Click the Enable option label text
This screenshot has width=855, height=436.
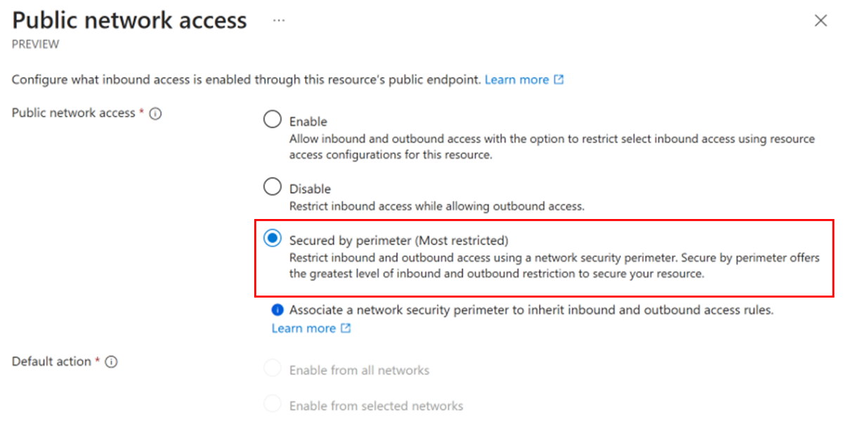click(308, 121)
